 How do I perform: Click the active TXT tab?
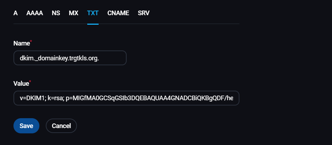click(x=93, y=13)
